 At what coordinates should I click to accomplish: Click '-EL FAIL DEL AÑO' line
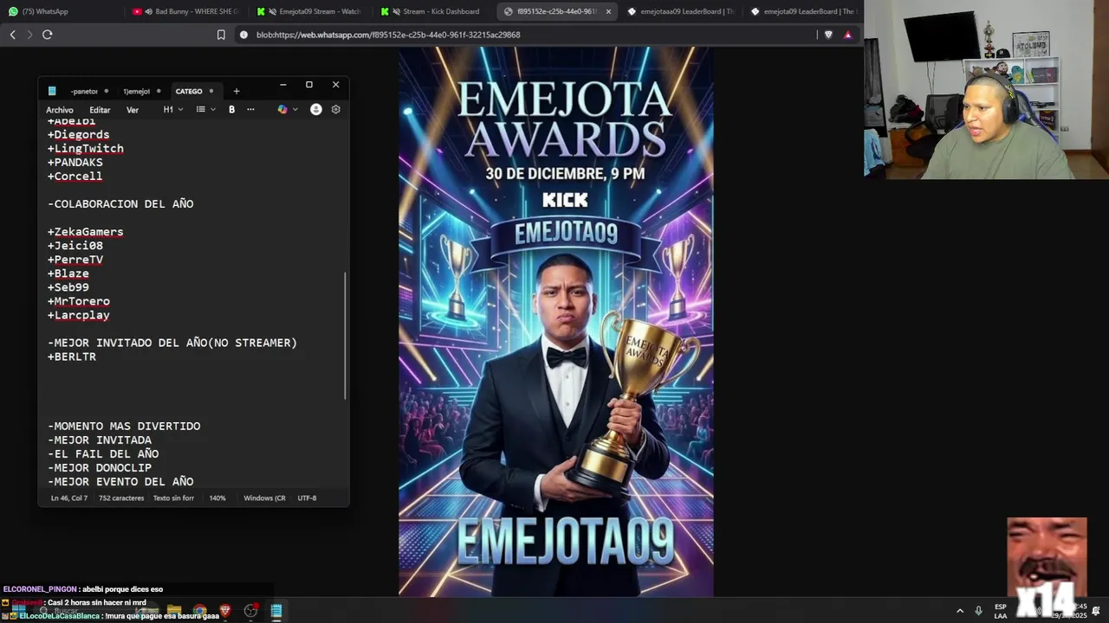pyautogui.click(x=103, y=453)
